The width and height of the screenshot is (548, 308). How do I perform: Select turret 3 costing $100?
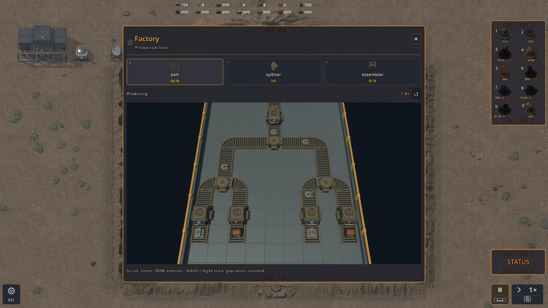click(505, 54)
